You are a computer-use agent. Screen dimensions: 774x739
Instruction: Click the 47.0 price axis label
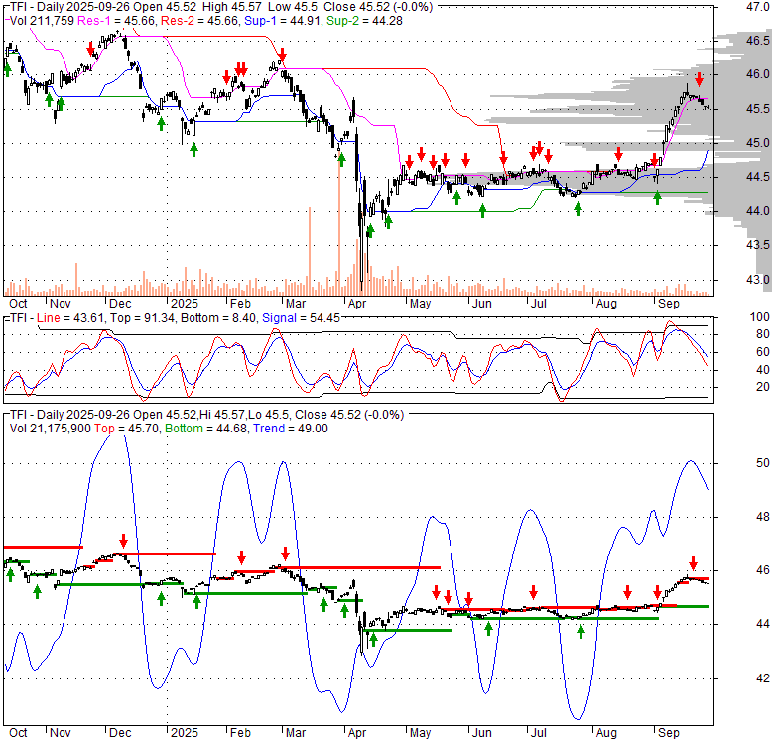758,7
